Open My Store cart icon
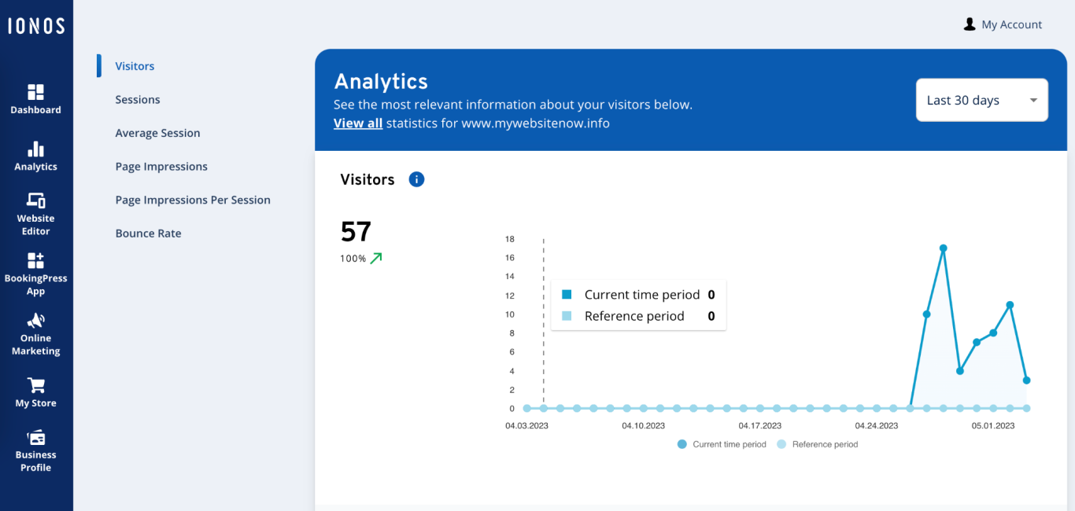This screenshot has width=1075, height=511. pos(36,385)
